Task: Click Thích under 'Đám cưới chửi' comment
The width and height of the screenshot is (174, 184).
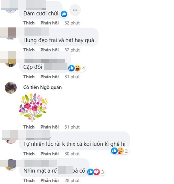Action: (29, 23)
